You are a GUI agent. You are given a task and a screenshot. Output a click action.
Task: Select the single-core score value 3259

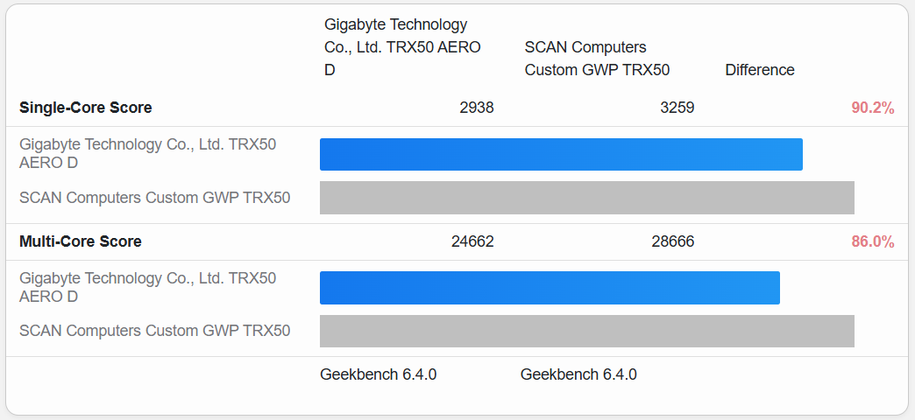tap(677, 108)
